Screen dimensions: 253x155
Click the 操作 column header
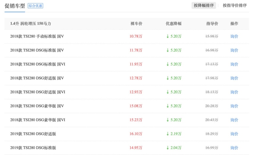[234, 23]
